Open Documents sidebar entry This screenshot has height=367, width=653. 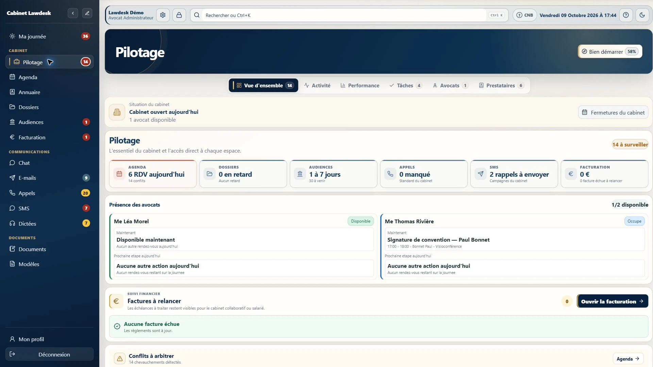pos(49,249)
